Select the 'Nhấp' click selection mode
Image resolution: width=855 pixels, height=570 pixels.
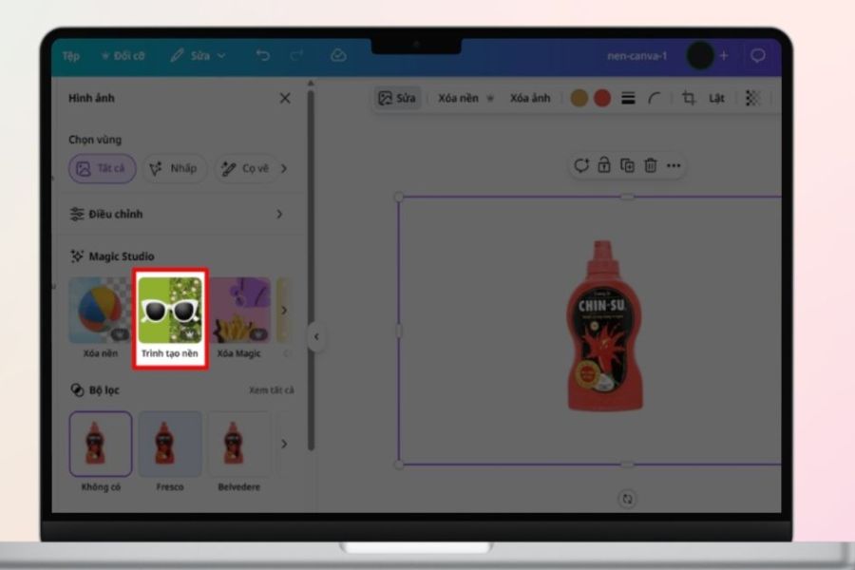coord(175,168)
